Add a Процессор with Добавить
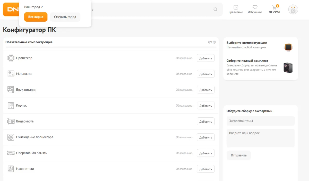309x181 pixels. [x=205, y=58]
